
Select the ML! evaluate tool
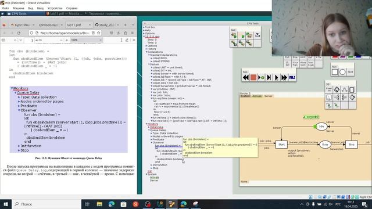[x=292, y=77]
